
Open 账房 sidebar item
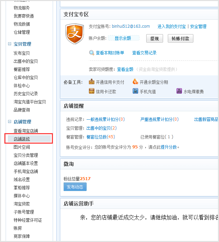click(18, 228)
